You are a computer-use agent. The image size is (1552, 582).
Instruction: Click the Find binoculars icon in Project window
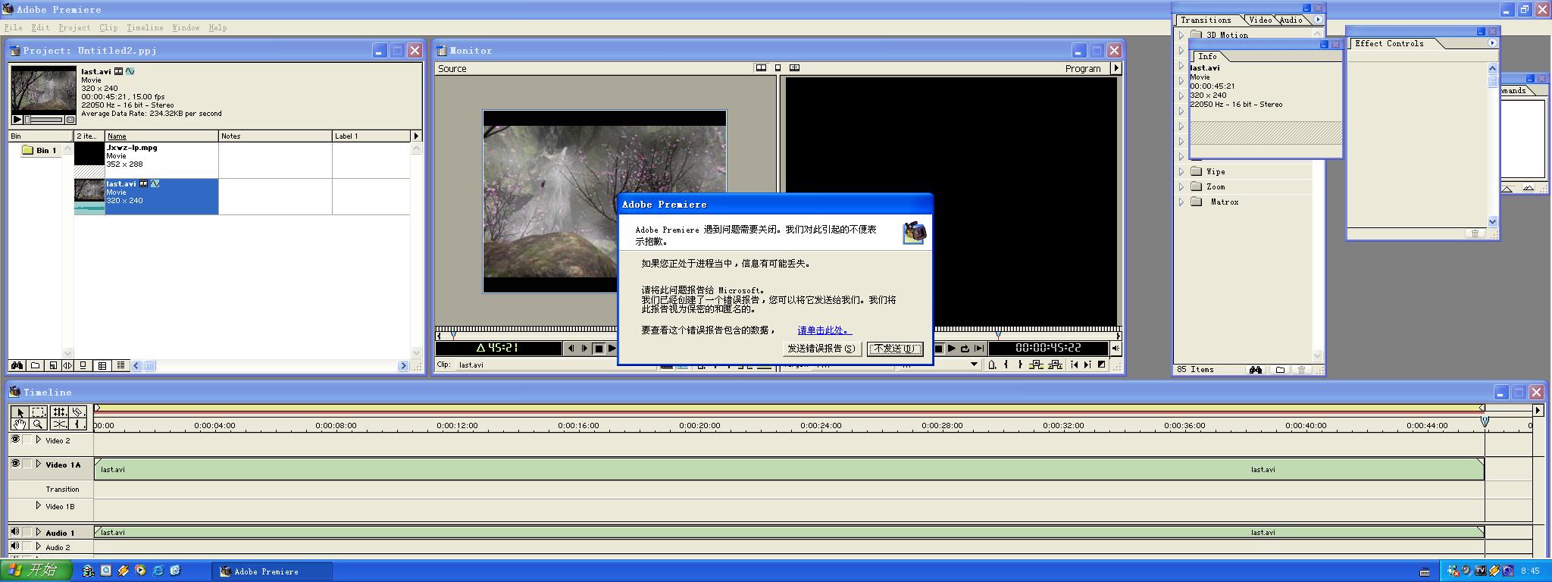point(17,365)
